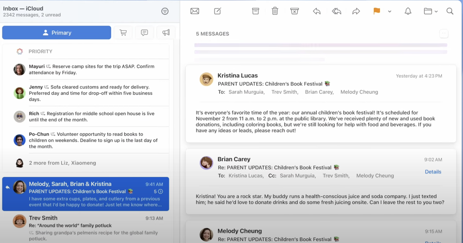Search mail with magnifier icon
This screenshot has width=463, height=243.
[x=450, y=11]
